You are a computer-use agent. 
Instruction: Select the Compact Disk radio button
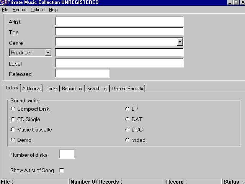coord(13,109)
